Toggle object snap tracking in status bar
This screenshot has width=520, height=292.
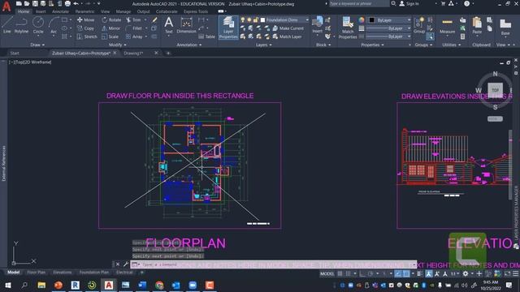[397, 274]
